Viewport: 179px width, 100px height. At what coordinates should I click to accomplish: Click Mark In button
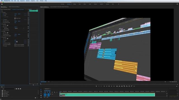tap(99, 86)
